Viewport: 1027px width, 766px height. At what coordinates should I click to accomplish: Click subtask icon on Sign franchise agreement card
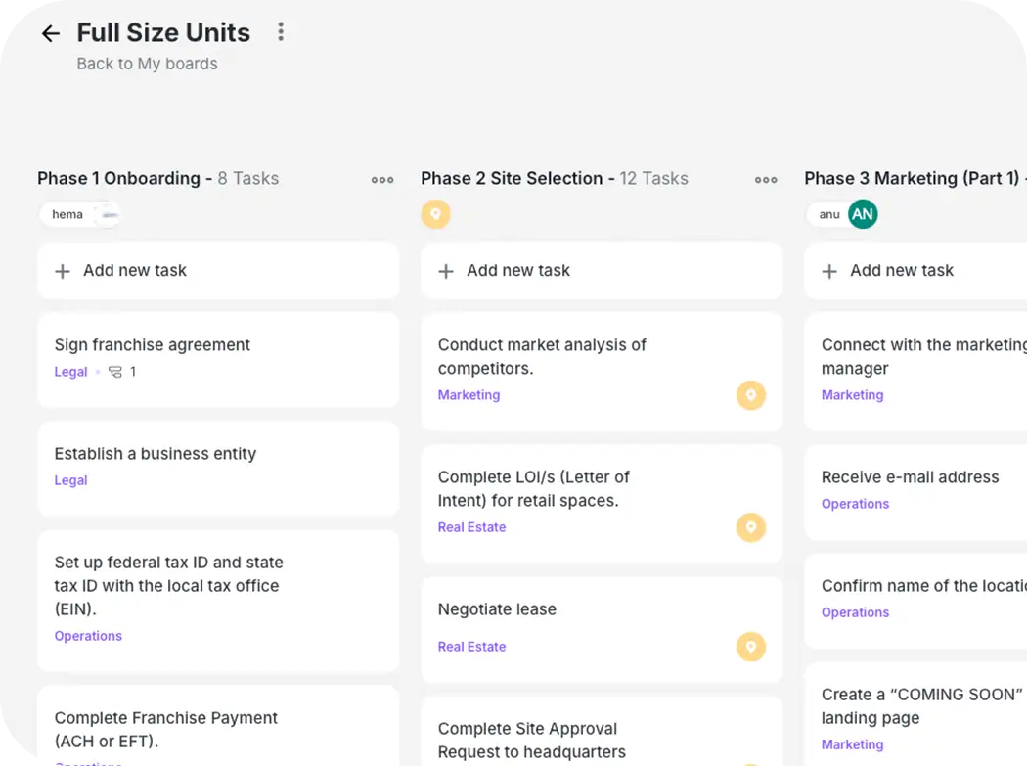pos(115,372)
